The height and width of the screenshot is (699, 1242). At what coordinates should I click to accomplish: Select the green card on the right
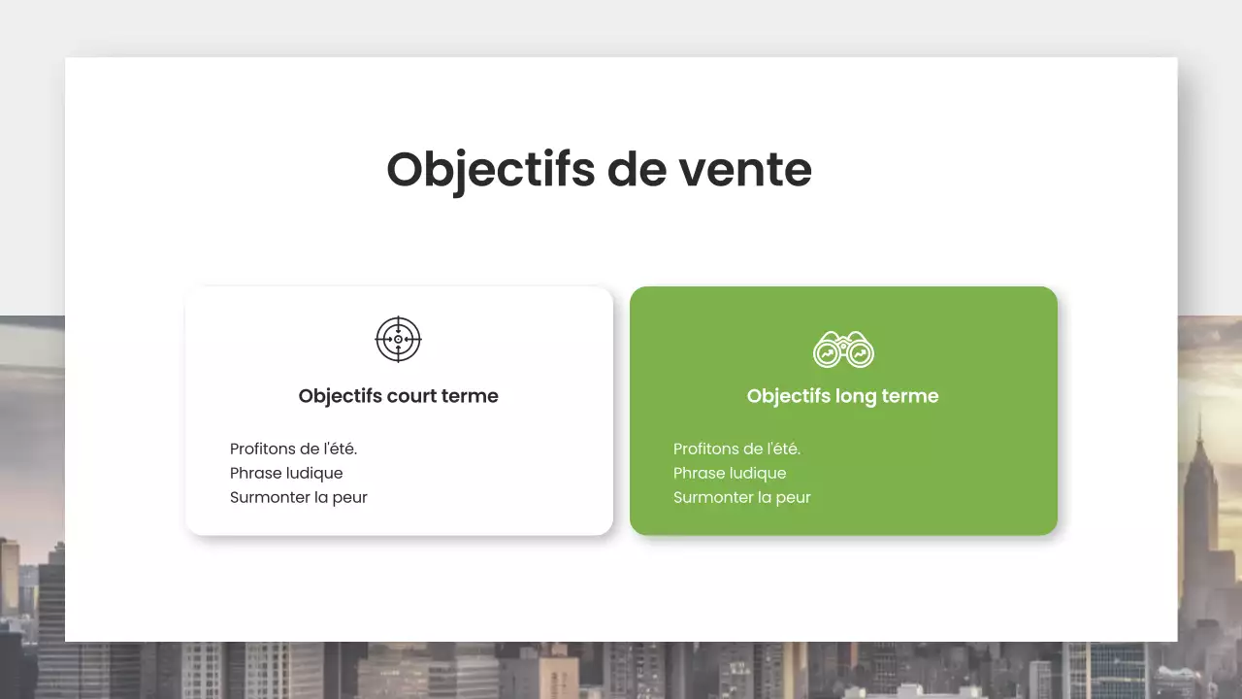[x=842, y=410]
